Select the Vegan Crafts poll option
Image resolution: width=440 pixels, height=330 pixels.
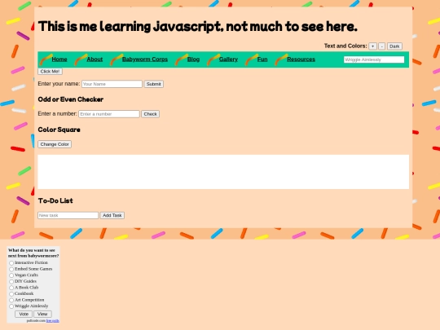coord(11,275)
